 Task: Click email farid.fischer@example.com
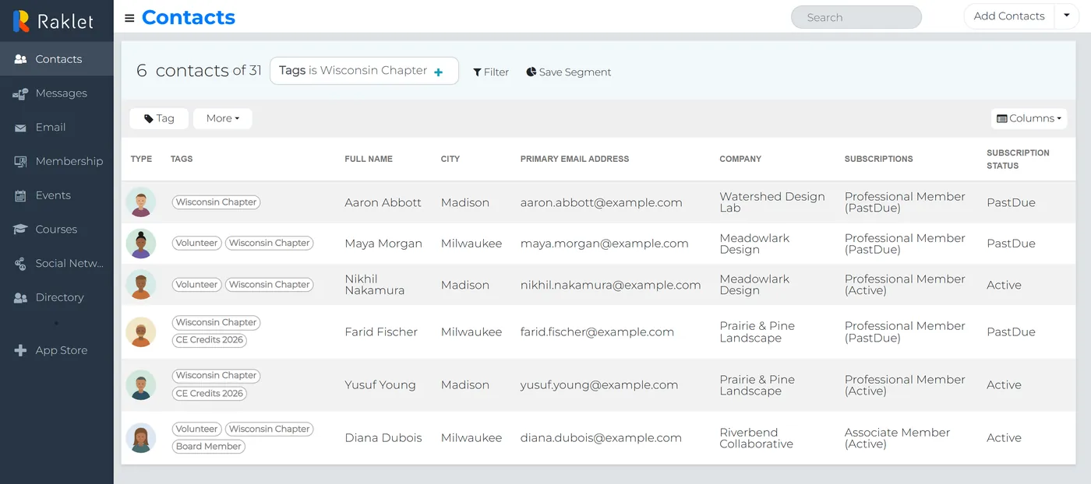(x=597, y=331)
